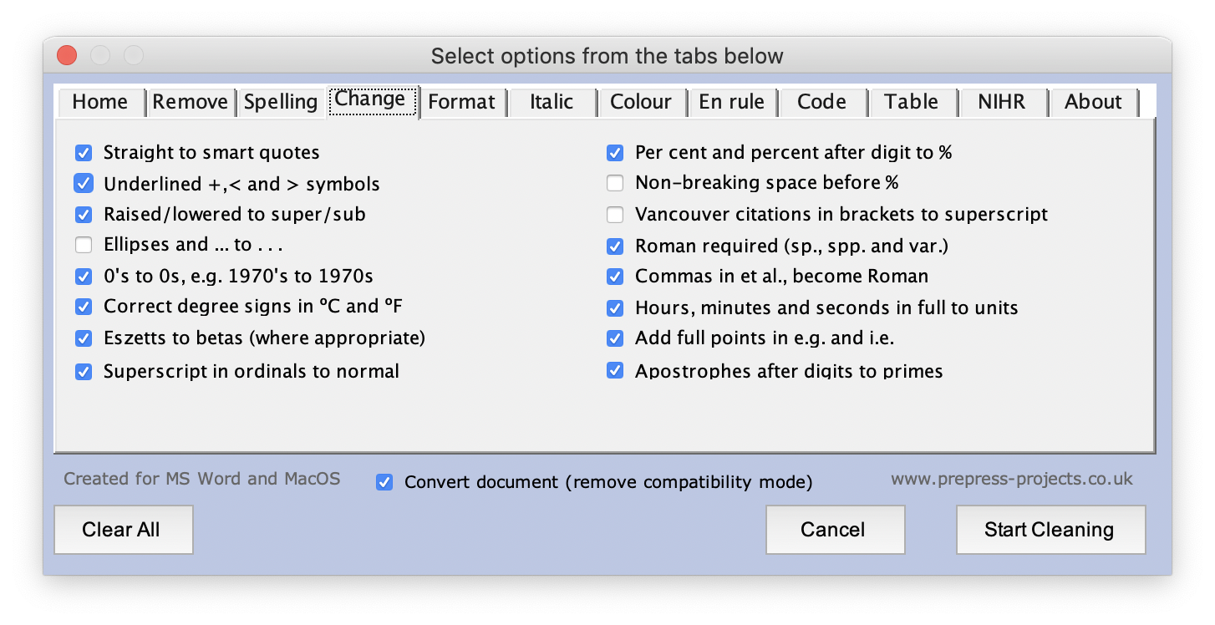Toggle Correct degree signs checkbox
This screenshot has width=1215, height=625.
click(84, 307)
